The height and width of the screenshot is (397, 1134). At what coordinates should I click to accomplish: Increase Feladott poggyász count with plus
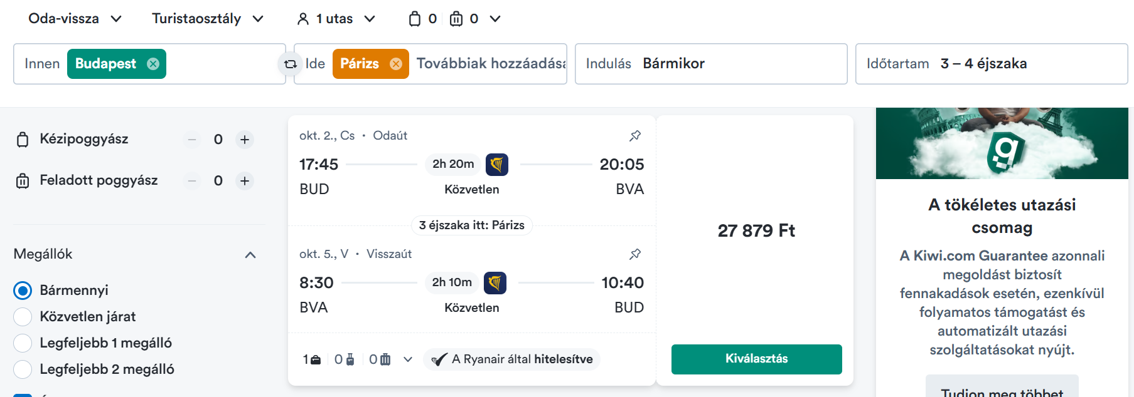click(x=245, y=181)
